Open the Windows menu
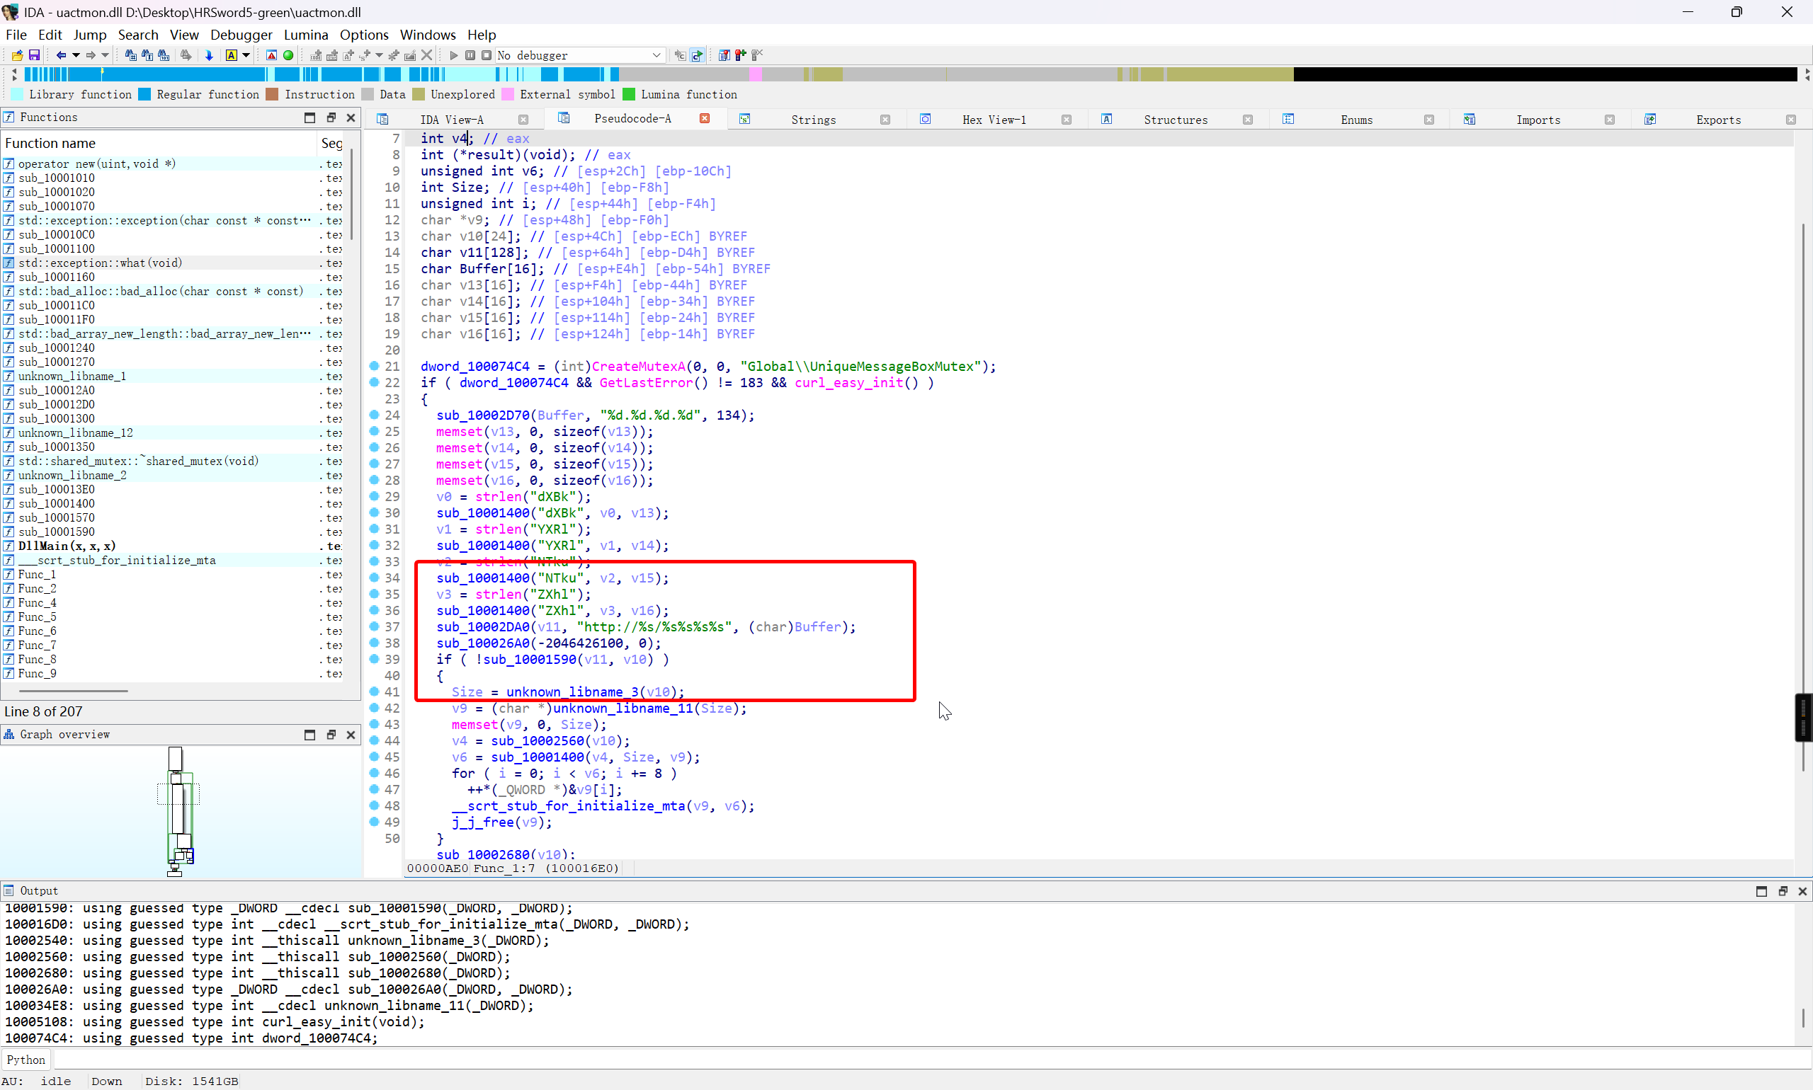The image size is (1813, 1090). (428, 35)
